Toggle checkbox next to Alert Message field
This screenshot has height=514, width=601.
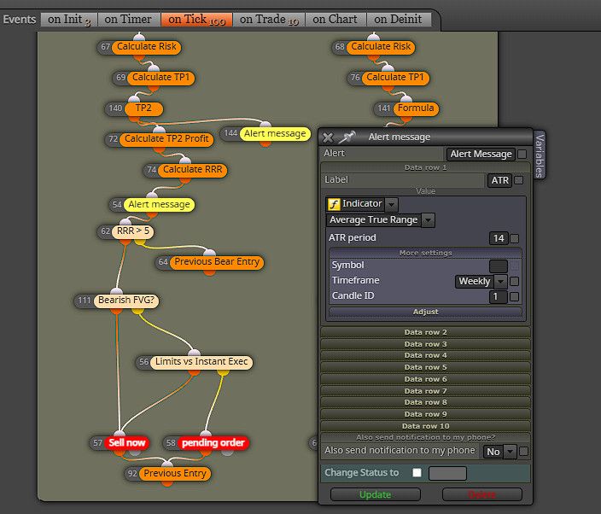[522, 154]
